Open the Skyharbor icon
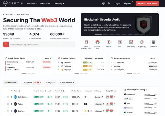 point(153,42)
